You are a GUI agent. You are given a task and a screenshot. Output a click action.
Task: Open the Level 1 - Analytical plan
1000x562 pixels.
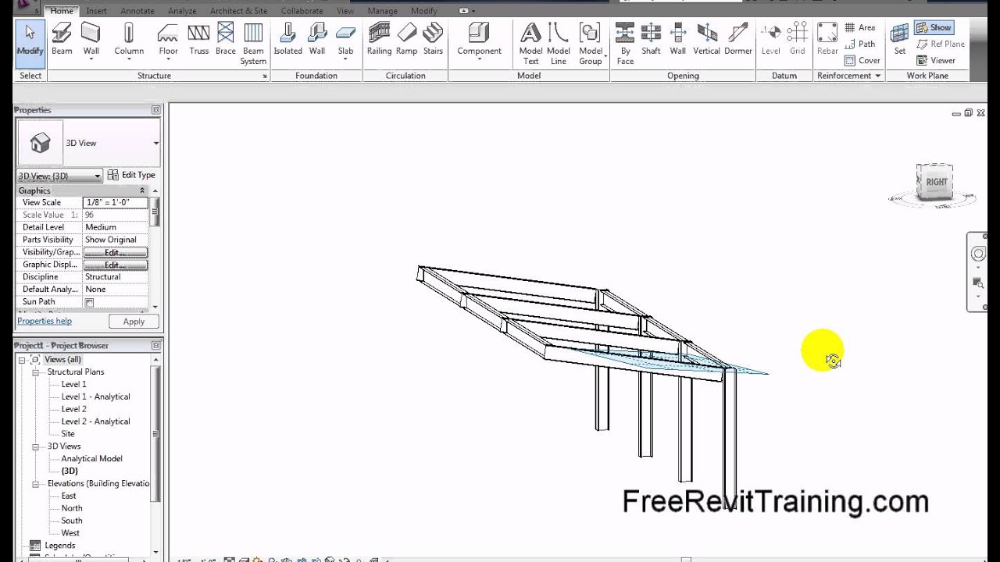tap(95, 397)
